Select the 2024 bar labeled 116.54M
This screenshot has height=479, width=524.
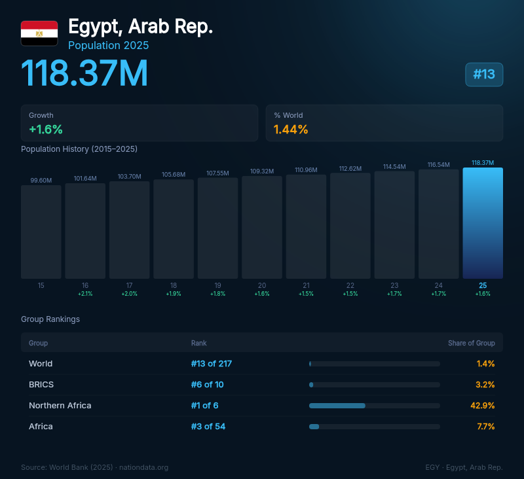438,224
